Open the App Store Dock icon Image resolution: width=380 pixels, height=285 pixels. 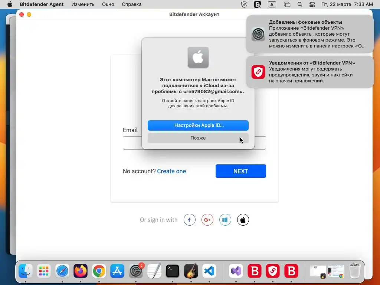(x=117, y=271)
